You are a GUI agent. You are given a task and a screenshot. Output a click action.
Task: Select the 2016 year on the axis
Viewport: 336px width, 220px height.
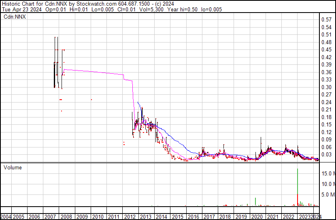pos(193,216)
